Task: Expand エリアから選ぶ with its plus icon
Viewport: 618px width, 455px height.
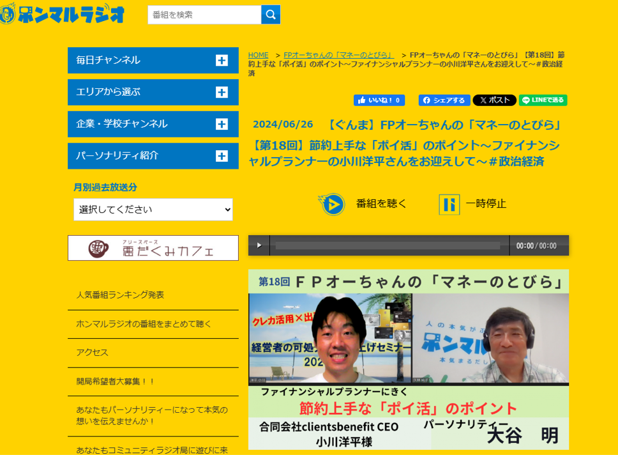Action: tap(222, 92)
